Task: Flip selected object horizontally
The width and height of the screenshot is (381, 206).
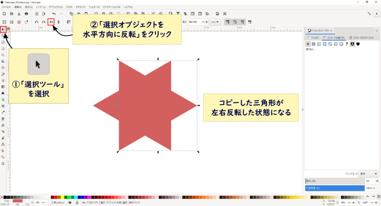Action: coord(51,22)
